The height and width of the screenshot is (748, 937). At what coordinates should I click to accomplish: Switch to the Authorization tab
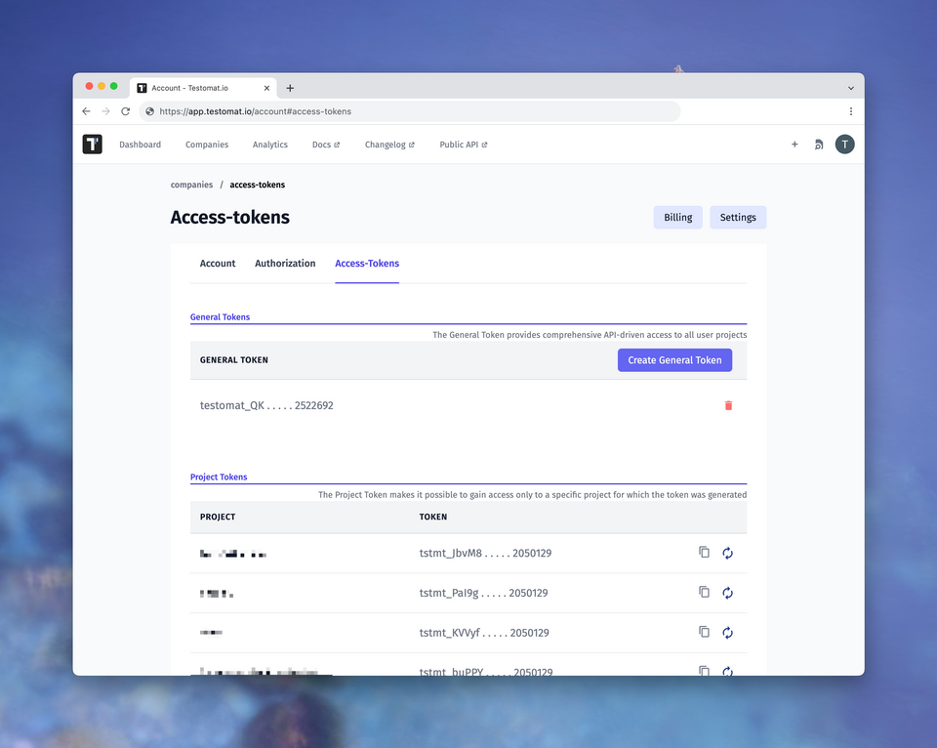[x=285, y=263]
